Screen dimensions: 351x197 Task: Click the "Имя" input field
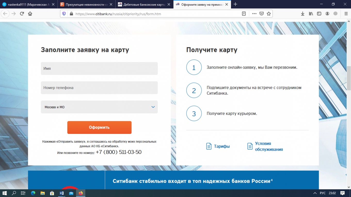[x=99, y=68]
